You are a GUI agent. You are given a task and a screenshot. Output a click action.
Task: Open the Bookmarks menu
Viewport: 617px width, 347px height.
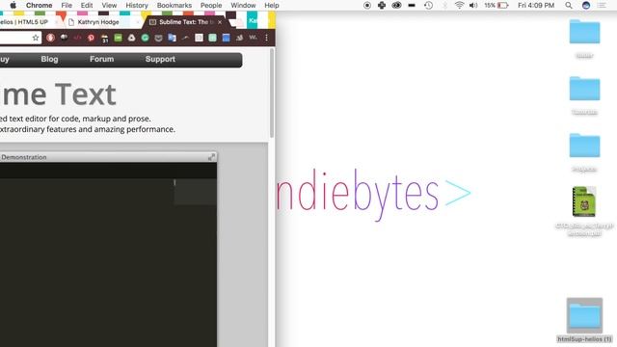pyautogui.click(x=174, y=5)
